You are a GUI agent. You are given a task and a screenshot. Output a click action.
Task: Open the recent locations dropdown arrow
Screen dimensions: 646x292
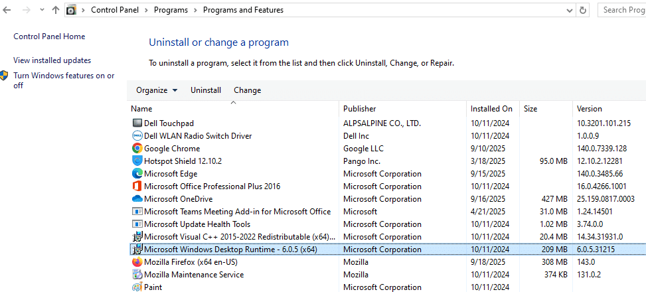coord(42,10)
